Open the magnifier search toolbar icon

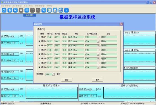point(44,10)
